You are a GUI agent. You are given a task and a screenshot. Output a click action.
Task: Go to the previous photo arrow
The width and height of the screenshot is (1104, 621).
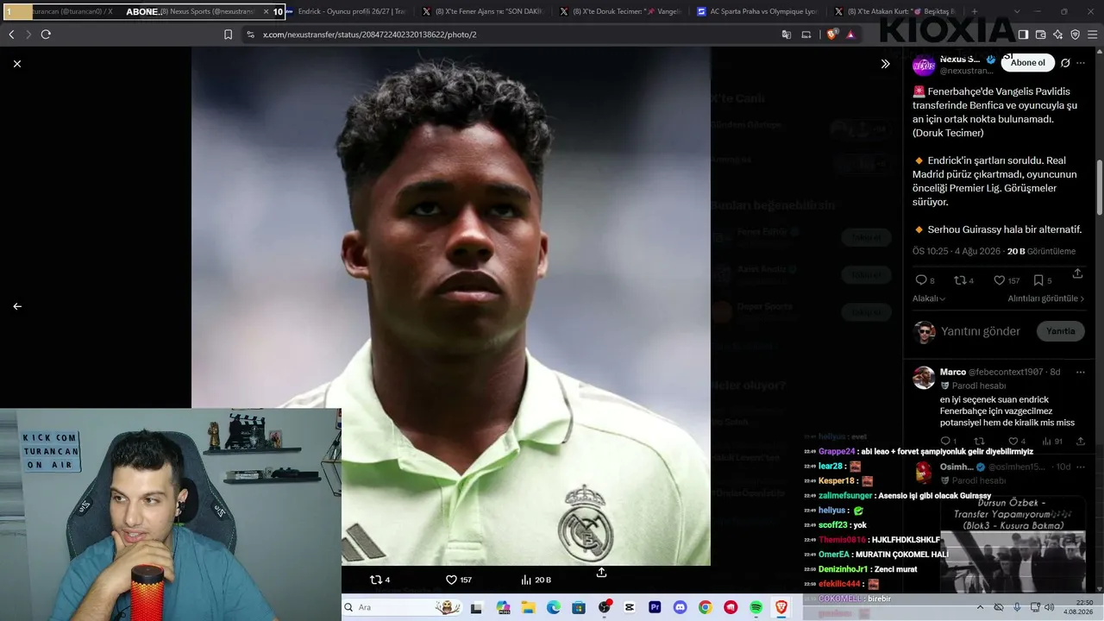17,306
